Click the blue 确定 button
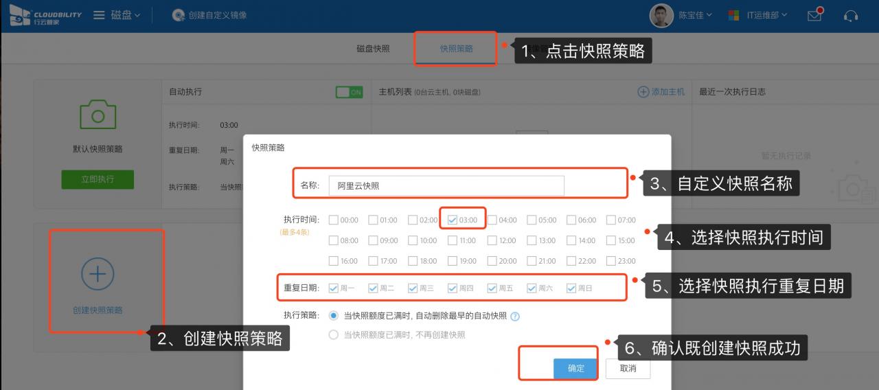Image resolution: width=879 pixels, height=390 pixels. coord(575,369)
